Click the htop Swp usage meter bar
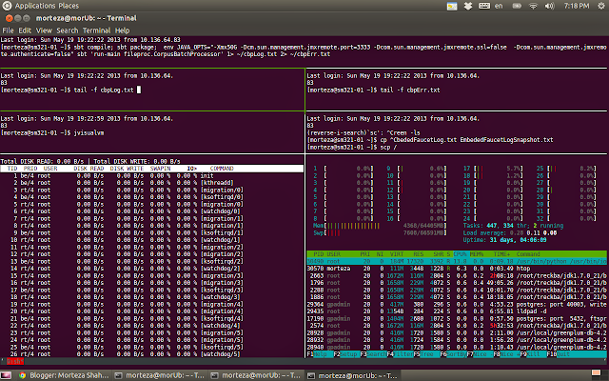Screen dimensions: 609x381 pyautogui.click(x=381, y=232)
